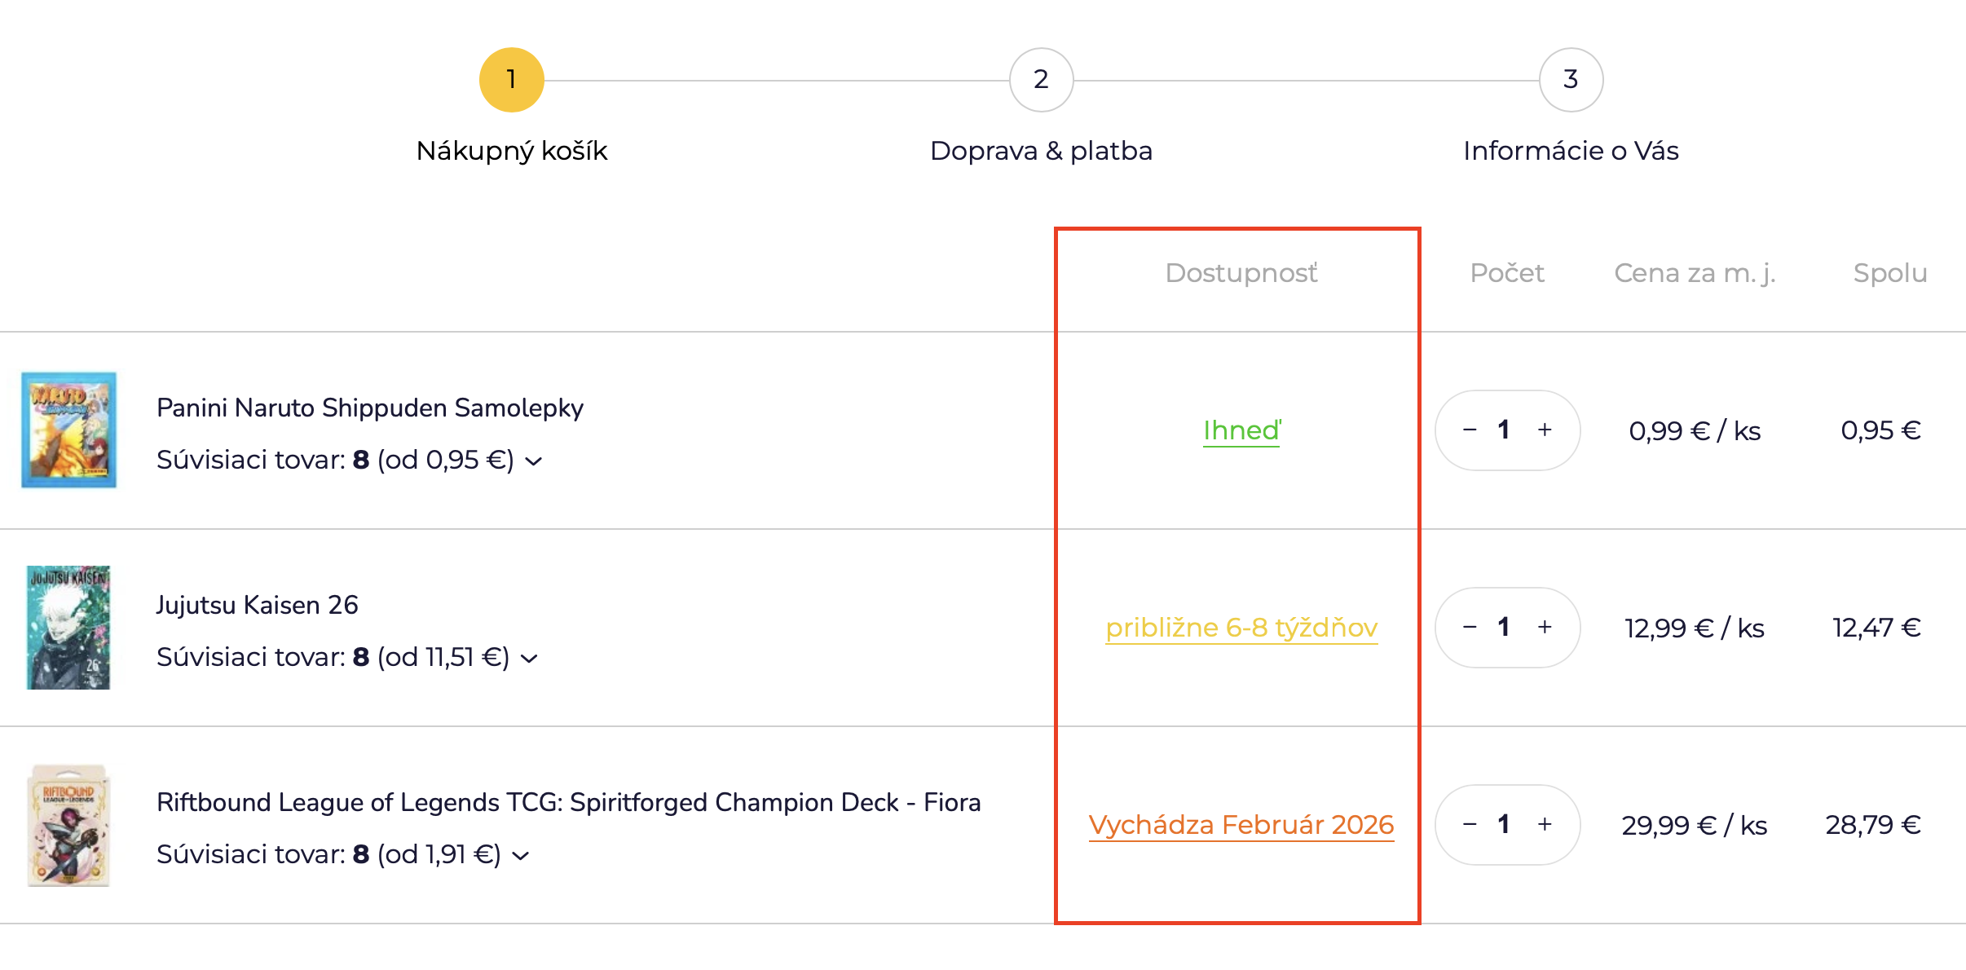Expand related goods under Riftbound Fiora deck
1966x970 pixels.
521,856
